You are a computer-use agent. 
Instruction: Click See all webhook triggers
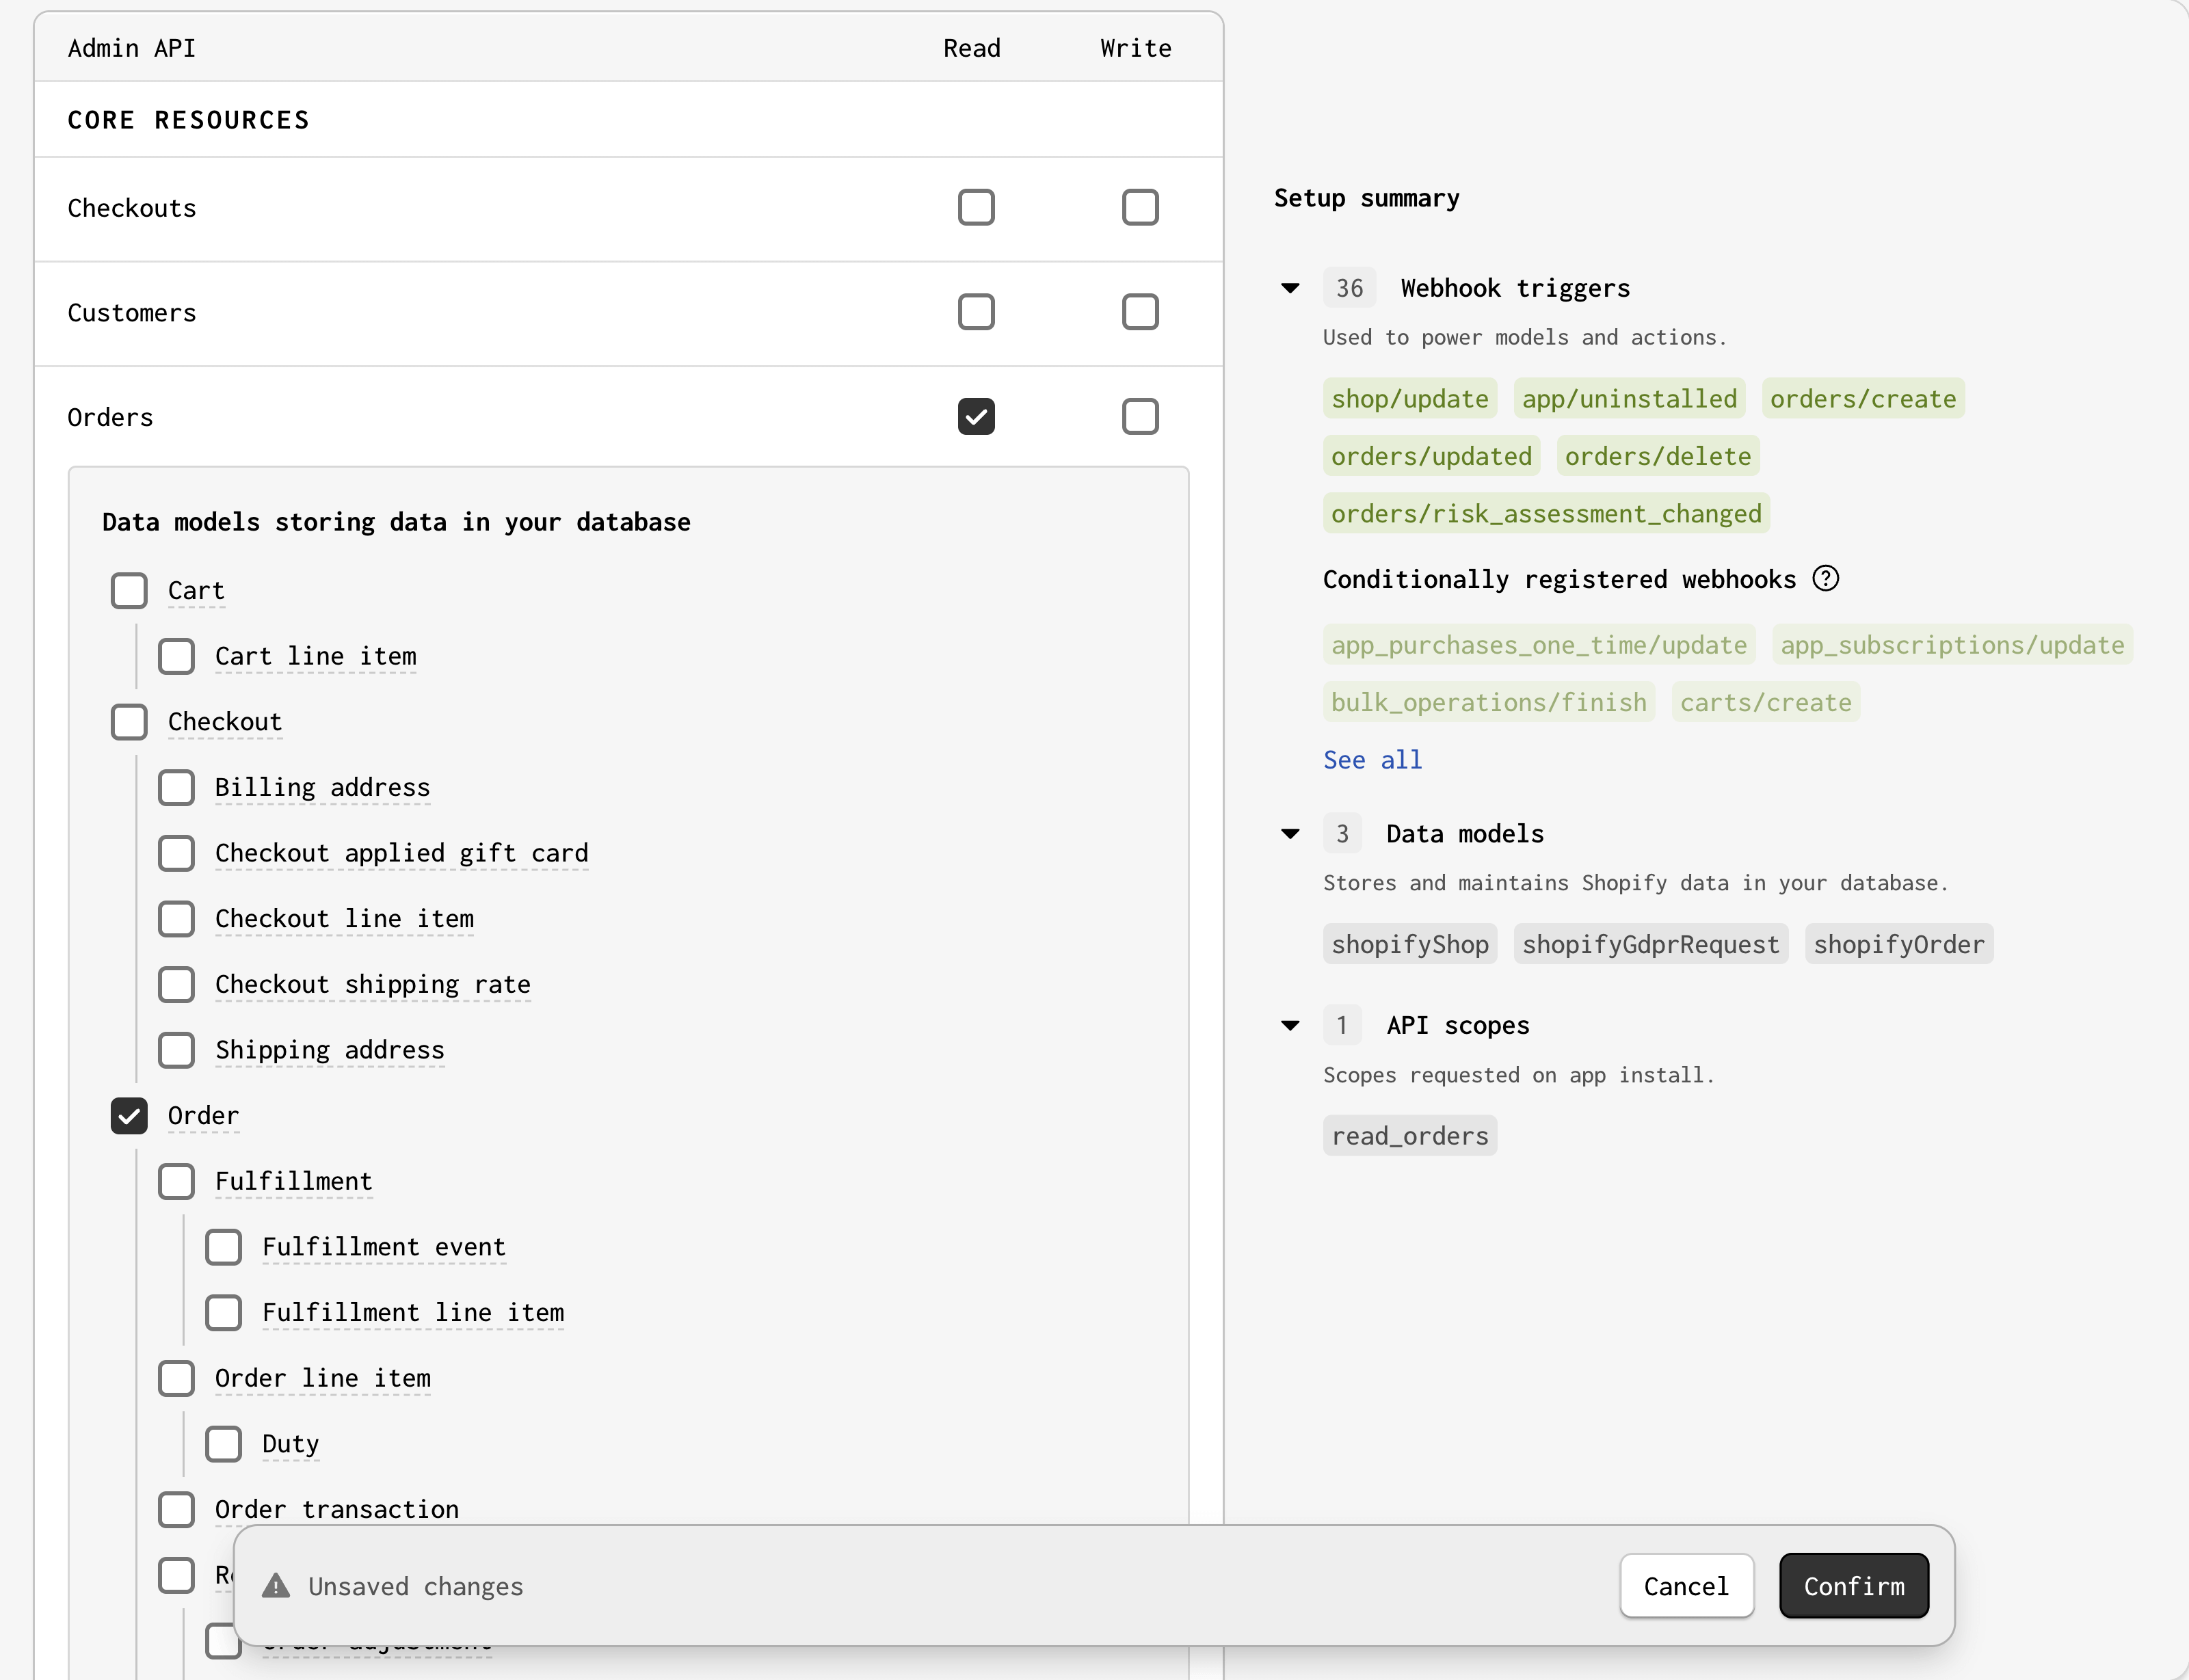(x=1372, y=759)
